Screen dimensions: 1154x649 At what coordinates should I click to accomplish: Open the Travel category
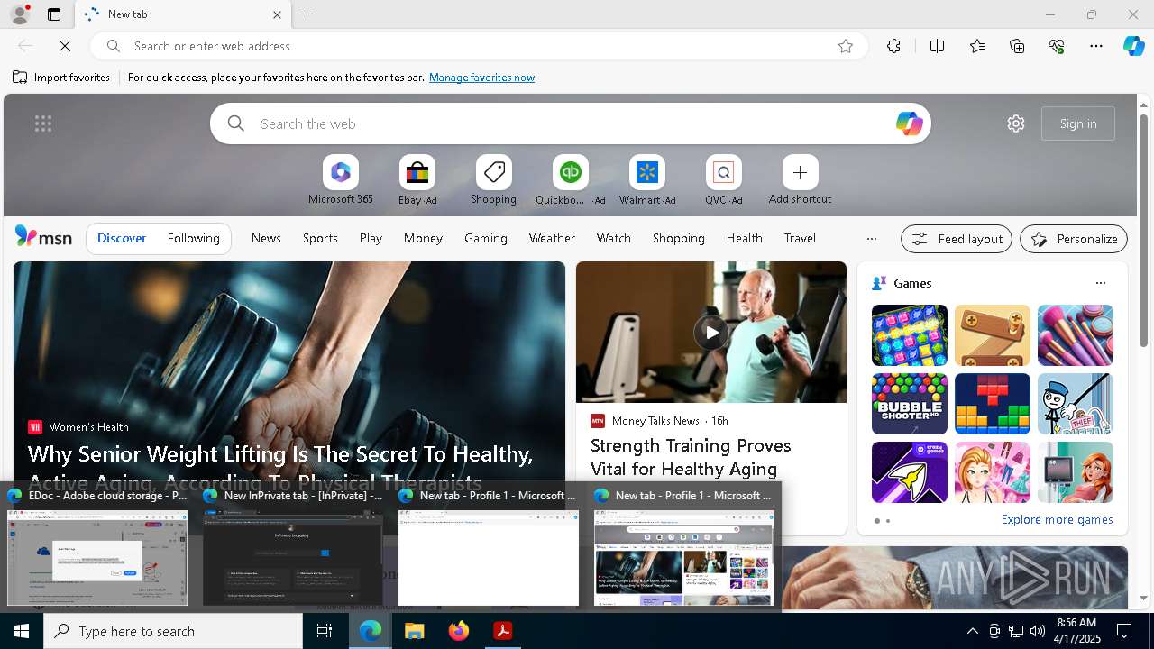pos(800,238)
